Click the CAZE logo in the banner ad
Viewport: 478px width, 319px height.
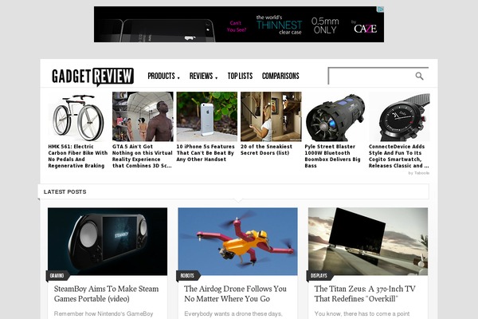[x=365, y=29]
